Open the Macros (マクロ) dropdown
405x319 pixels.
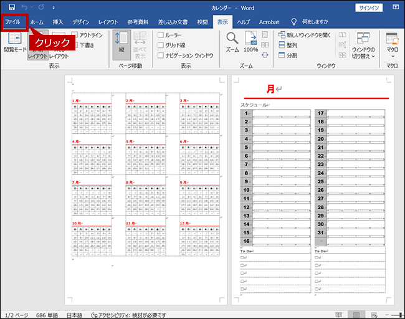click(392, 45)
